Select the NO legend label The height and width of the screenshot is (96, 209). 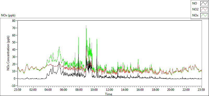pyautogui.click(x=194, y=4)
